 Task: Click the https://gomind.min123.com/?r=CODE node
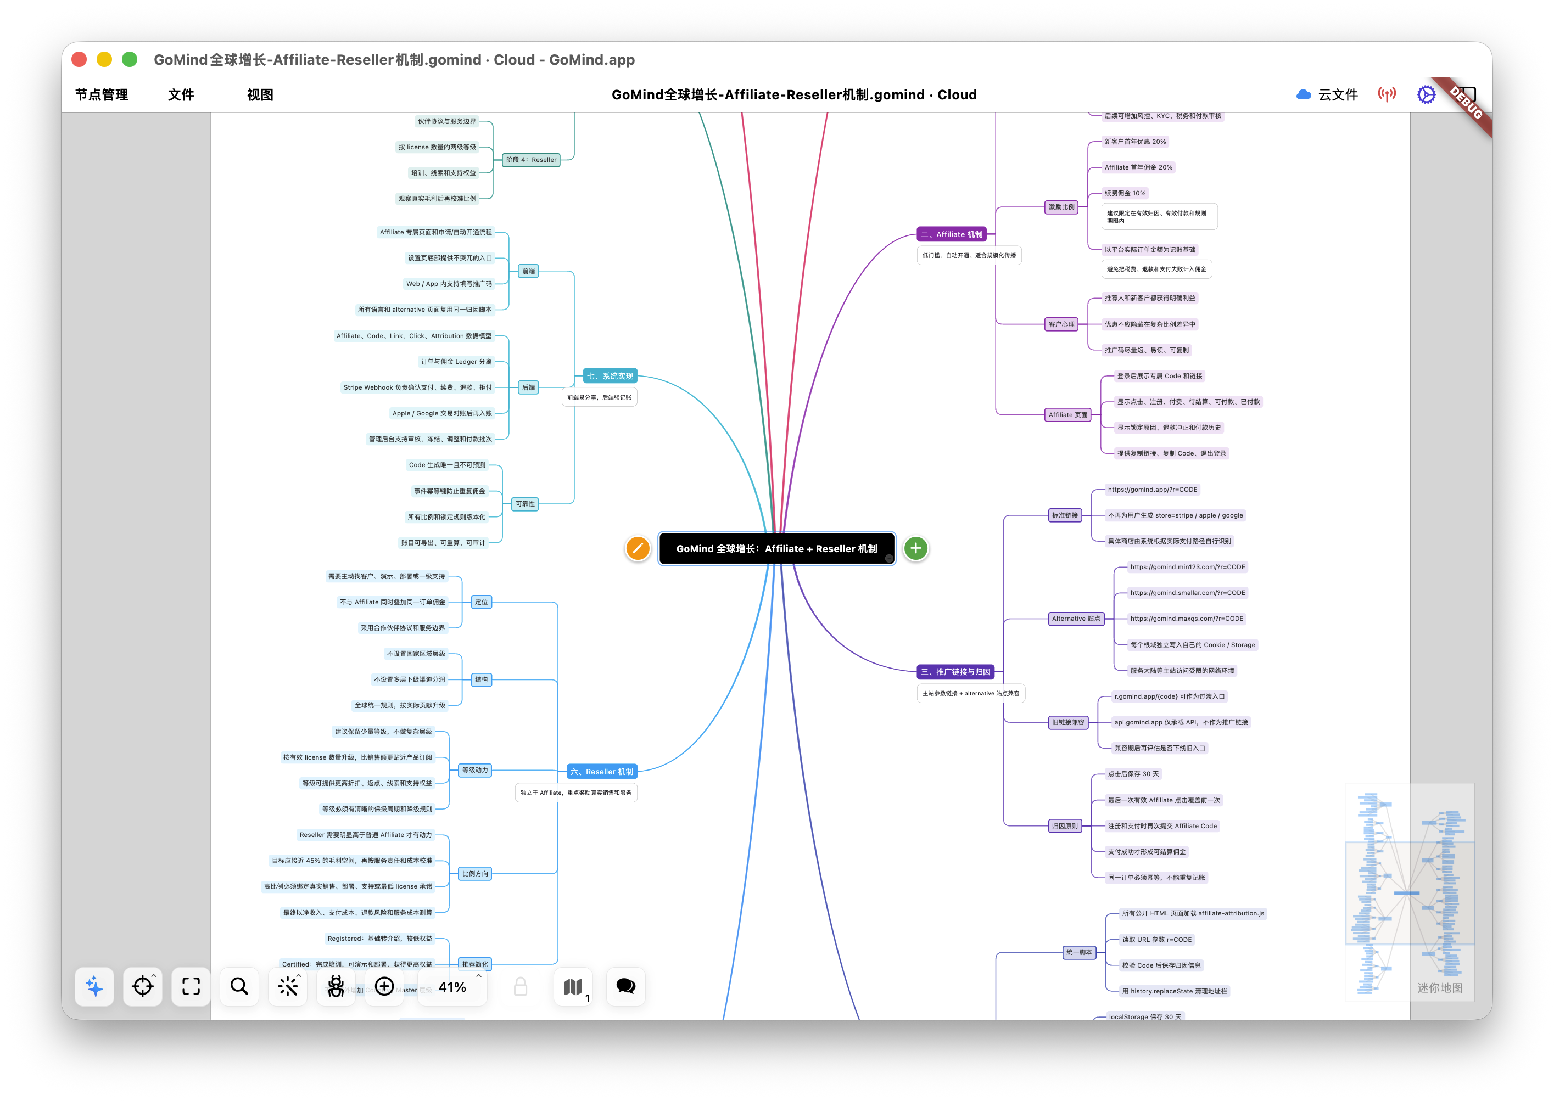coord(1188,568)
